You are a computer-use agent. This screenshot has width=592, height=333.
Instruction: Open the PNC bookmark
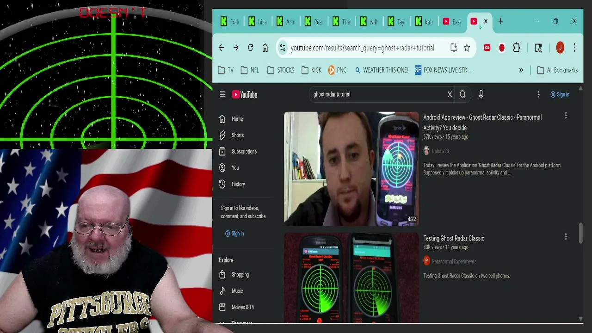[x=337, y=70]
